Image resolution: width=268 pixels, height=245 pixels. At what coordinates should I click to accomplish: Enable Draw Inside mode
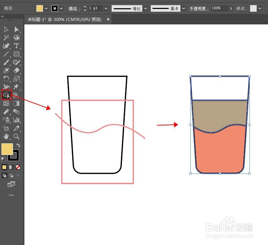coord(18,175)
